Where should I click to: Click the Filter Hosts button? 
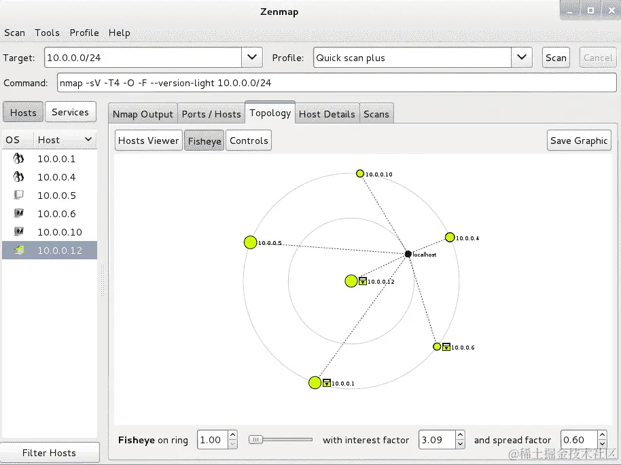[x=49, y=453]
